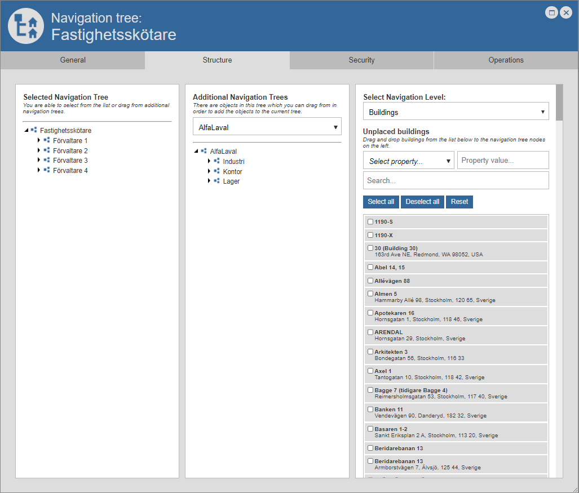Image resolution: width=579 pixels, height=493 pixels.
Task: Maximize the Navigation tree dialog
Action: pos(552,12)
